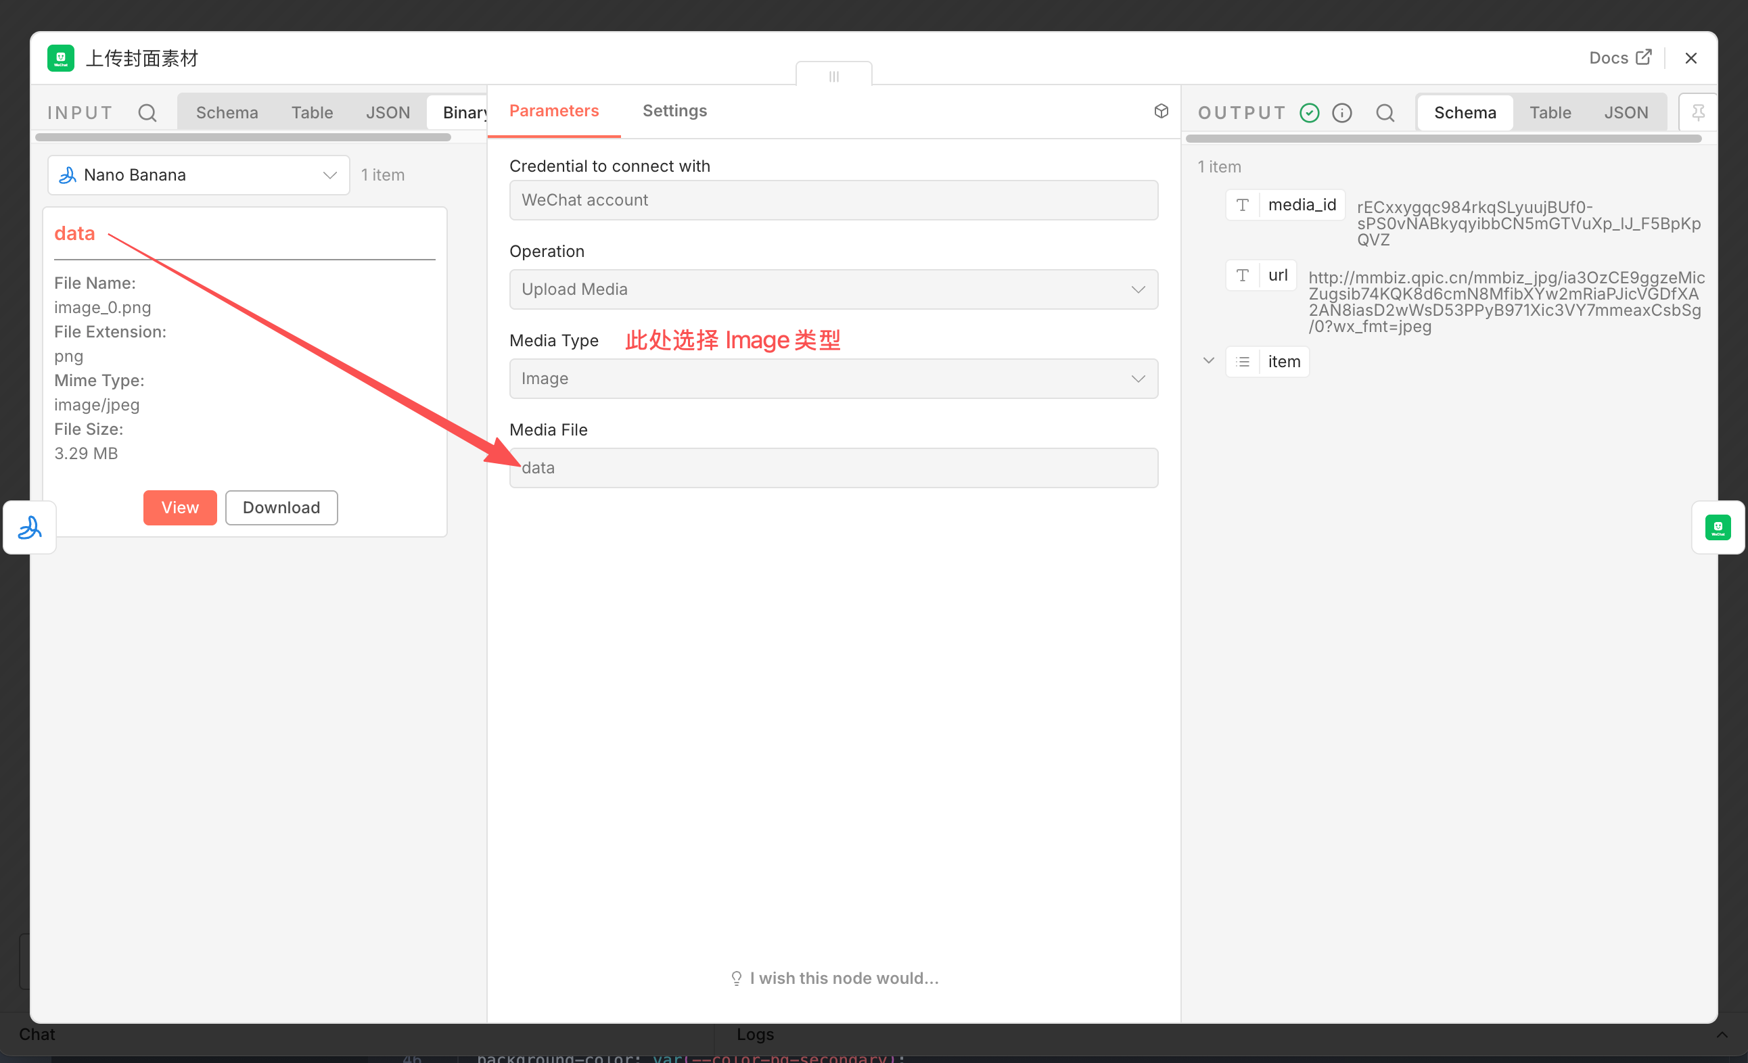This screenshot has width=1748, height=1063.
Task: Click the pin output data icon
Action: [x=1698, y=113]
